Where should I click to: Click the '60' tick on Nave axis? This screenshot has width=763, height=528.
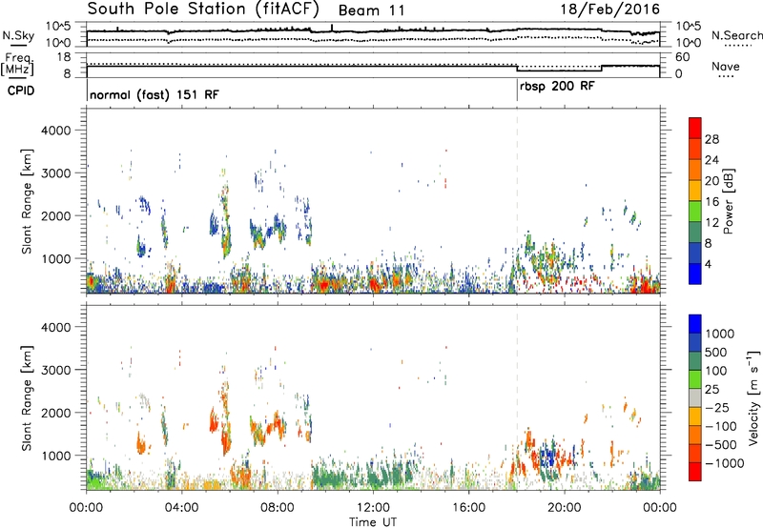coord(683,57)
